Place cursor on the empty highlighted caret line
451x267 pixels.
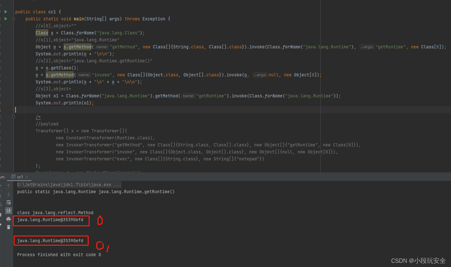coord(232,110)
